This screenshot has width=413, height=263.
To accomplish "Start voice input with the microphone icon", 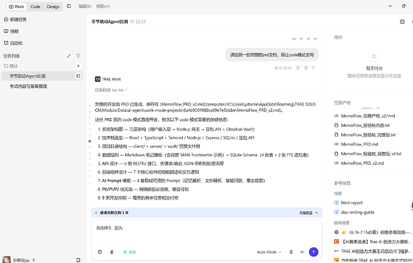I will tap(291, 252).
